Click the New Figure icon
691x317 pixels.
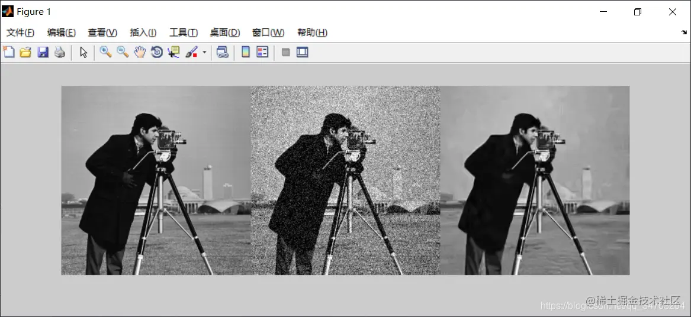pos(9,53)
